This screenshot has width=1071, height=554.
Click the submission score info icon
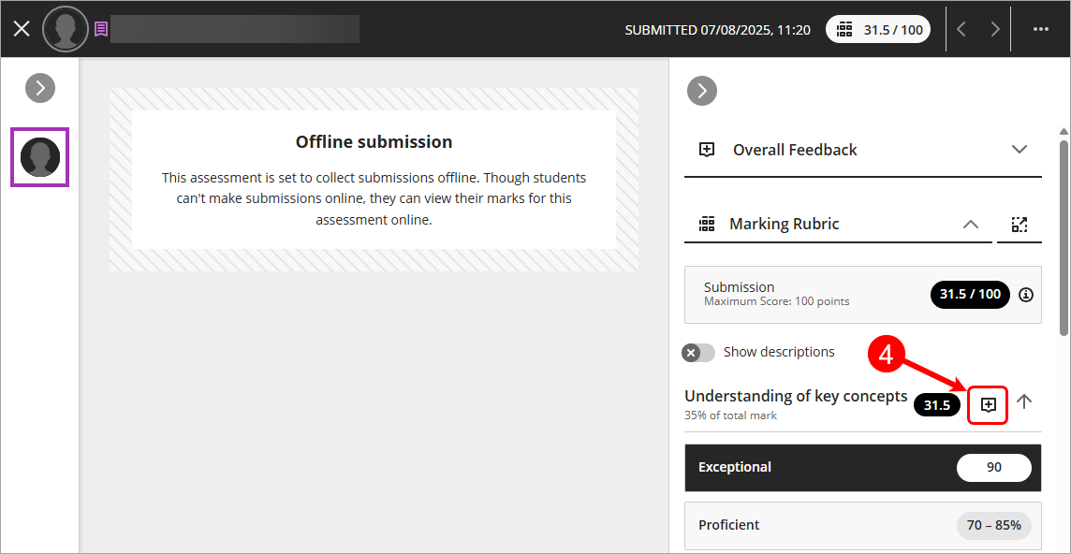(1026, 295)
